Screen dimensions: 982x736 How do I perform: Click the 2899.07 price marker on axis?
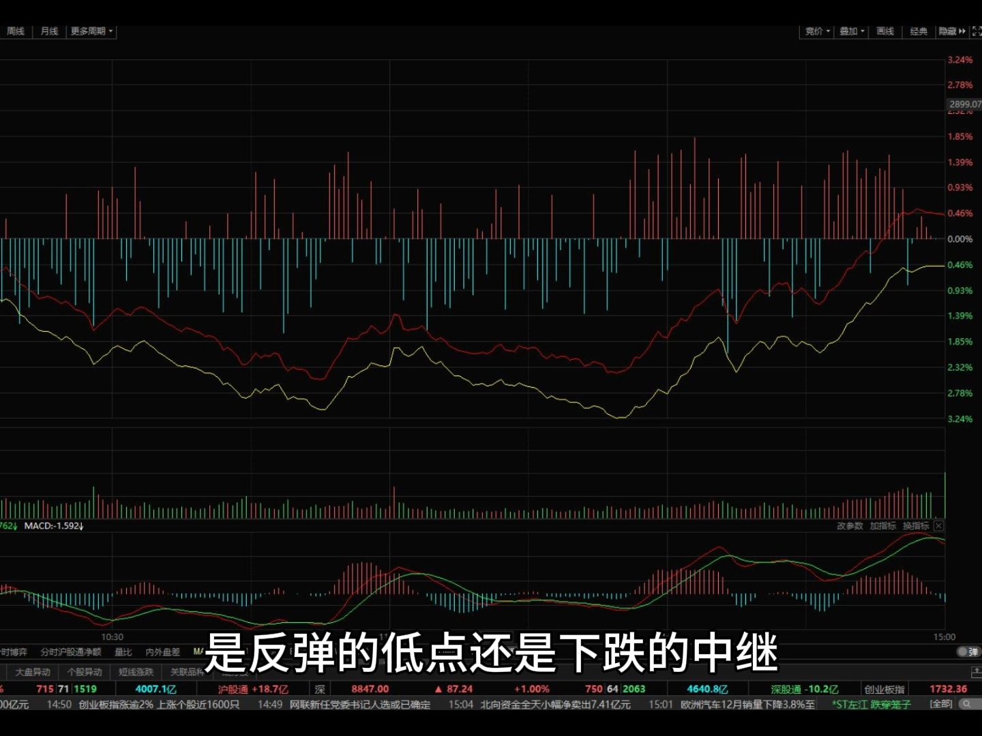(x=964, y=104)
